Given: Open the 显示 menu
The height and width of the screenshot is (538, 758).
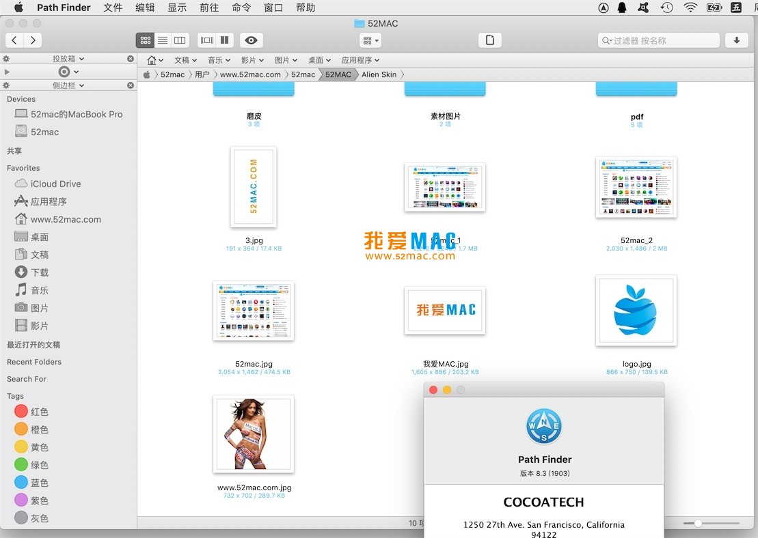Looking at the screenshot, I should tap(177, 8).
